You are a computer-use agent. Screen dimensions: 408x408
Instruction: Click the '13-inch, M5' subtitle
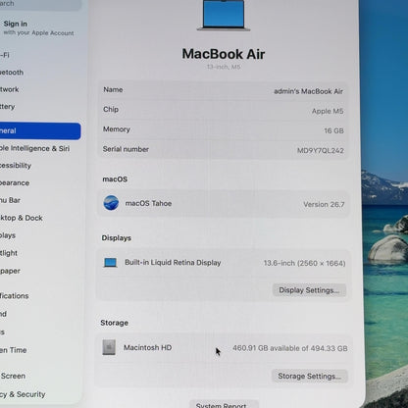[x=224, y=67]
